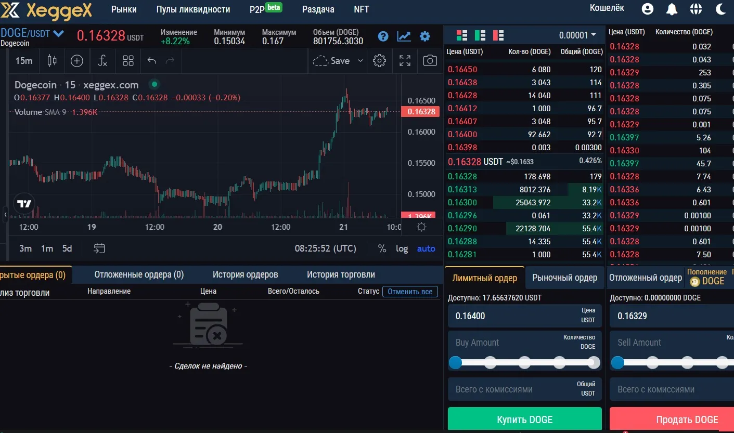Viewport: 734px width, 433px height.
Task: Go to P2P beta page
Action: [x=265, y=8]
